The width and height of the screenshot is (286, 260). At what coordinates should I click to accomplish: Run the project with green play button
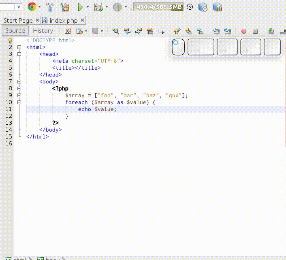point(81,7)
